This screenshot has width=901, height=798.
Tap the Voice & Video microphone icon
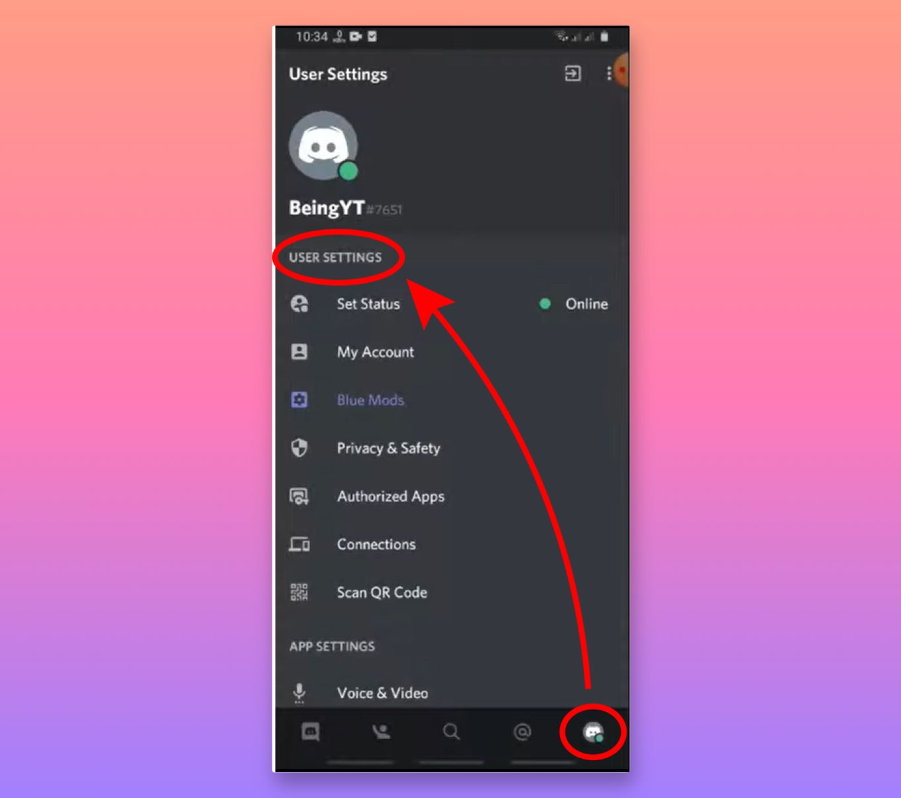point(298,692)
